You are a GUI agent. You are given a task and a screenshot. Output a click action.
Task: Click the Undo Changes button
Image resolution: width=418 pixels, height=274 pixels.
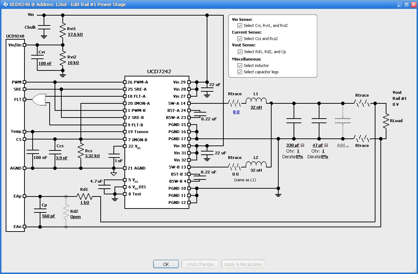point(200,264)
